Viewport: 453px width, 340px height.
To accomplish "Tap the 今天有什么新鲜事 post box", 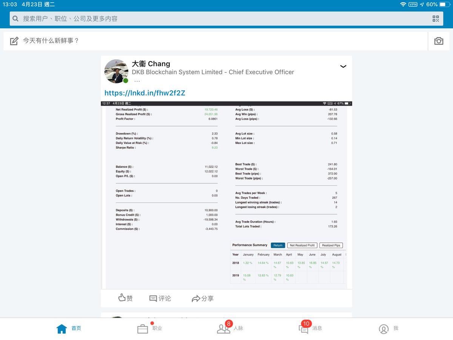I will coord(216,41).
